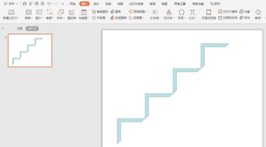
Task: Click the Redo arrow icon
Action: tap(57, 4)
